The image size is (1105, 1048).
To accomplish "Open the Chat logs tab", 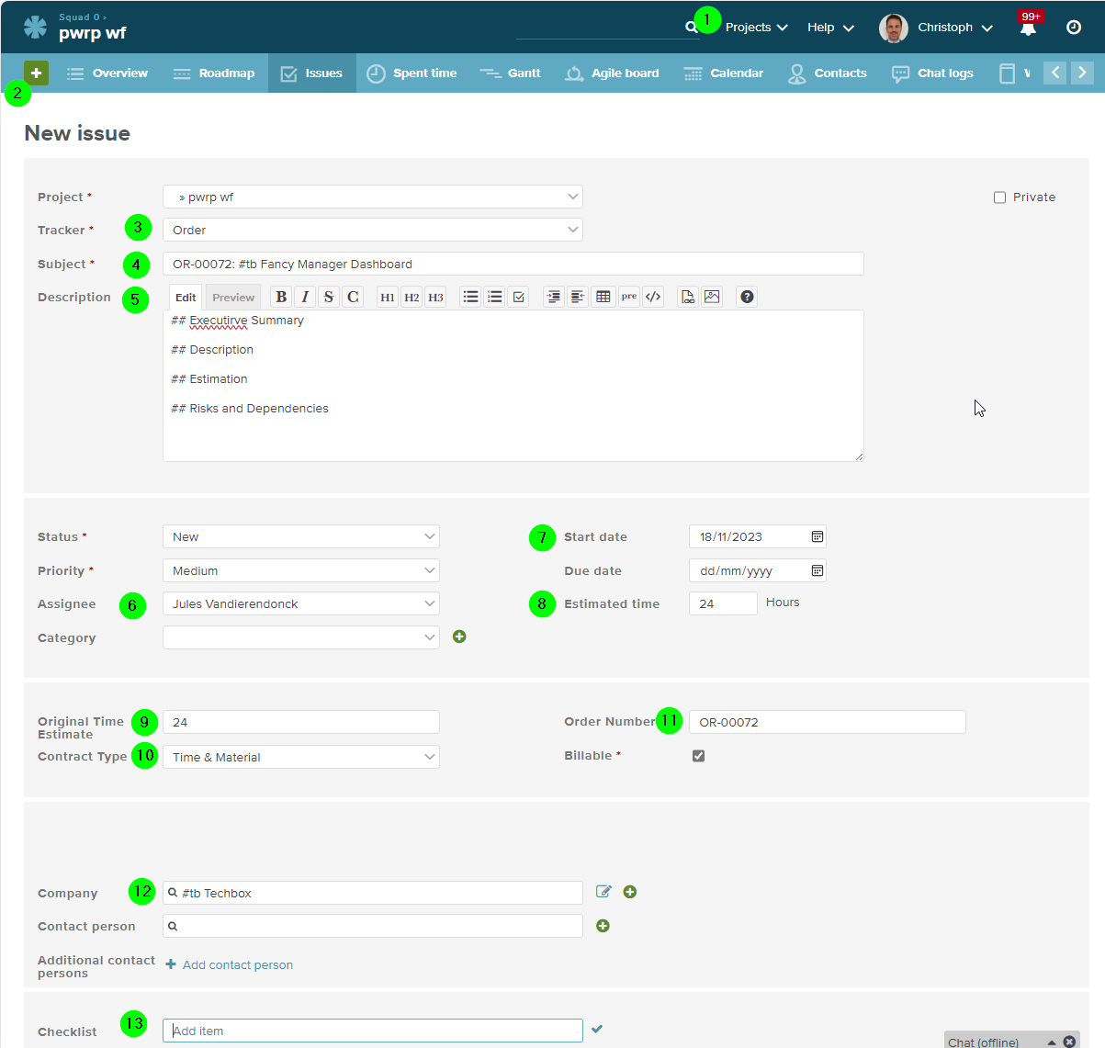I will pos(931,73).
